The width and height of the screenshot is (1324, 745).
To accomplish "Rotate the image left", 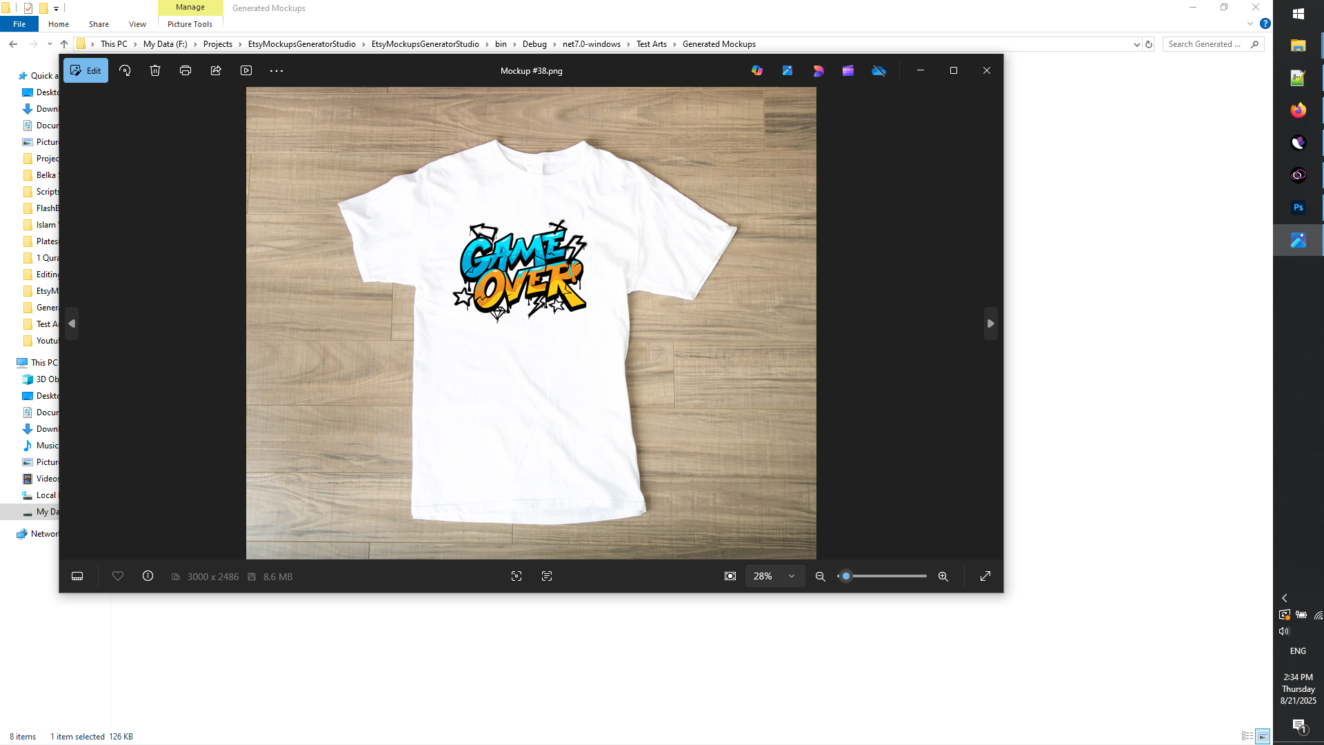I will click(125, 70).
